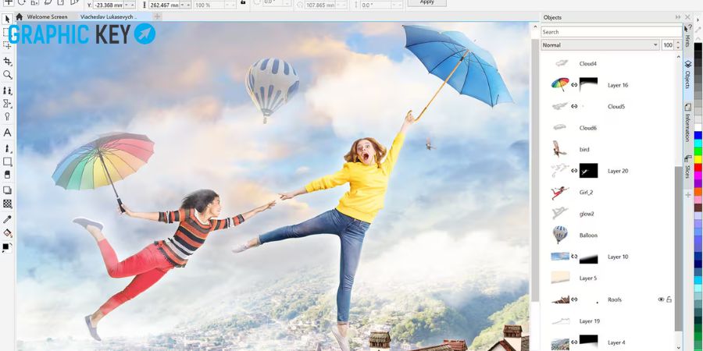Screen dimensions: 703x351
Task: Select the Fill bucket tool
Action: [x=7, y=233]
